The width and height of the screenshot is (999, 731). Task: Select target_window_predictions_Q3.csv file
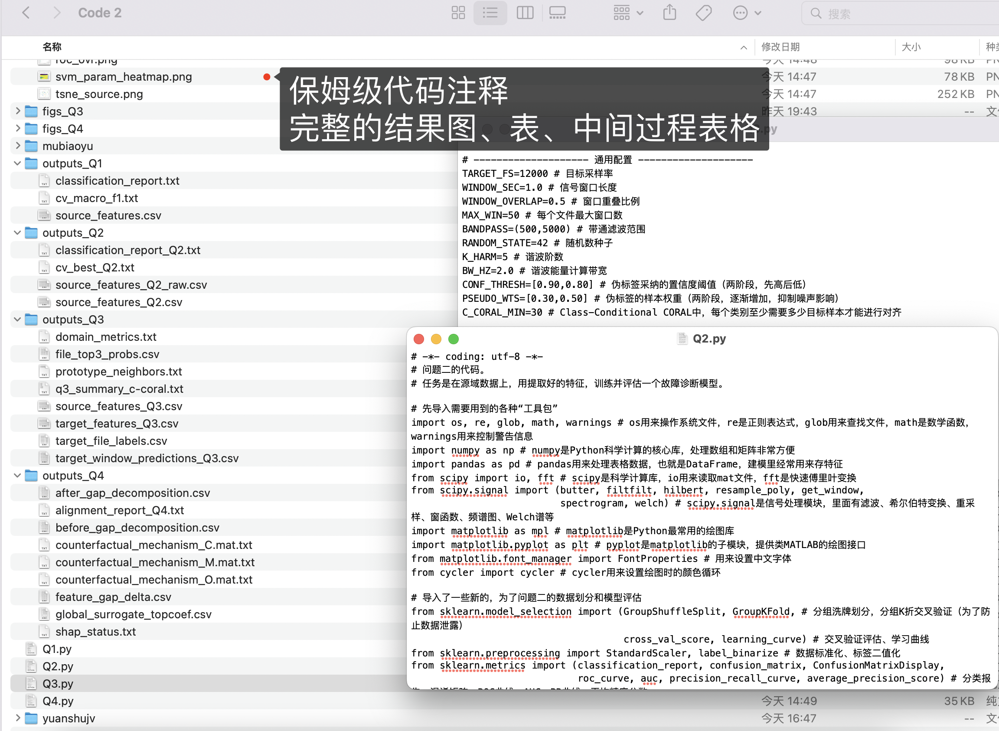click(x=147, y=458)
